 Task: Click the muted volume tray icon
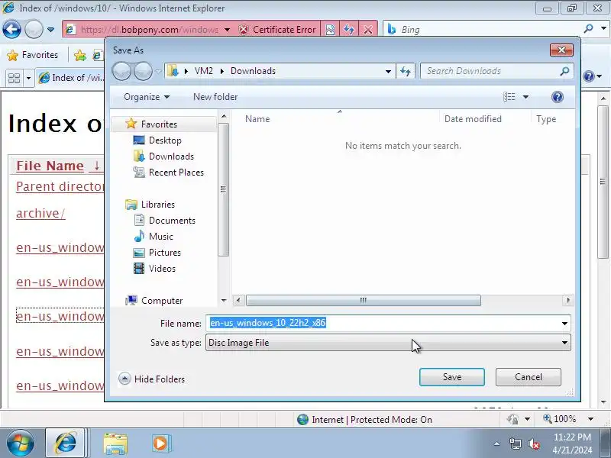point(533,443)
